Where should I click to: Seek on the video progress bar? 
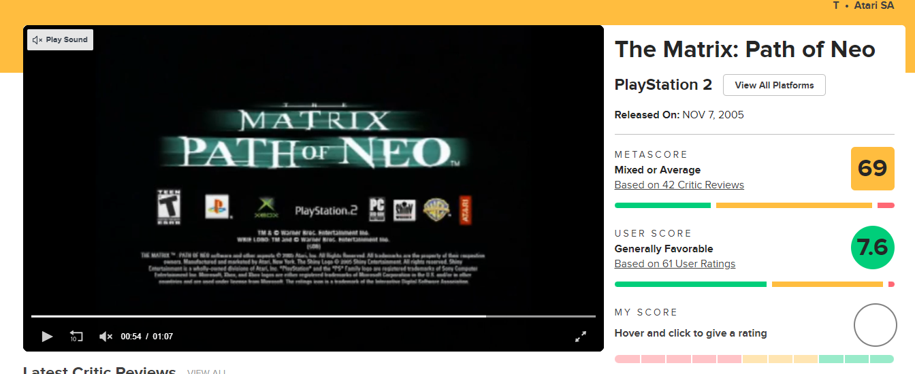(x=313, y=316)
